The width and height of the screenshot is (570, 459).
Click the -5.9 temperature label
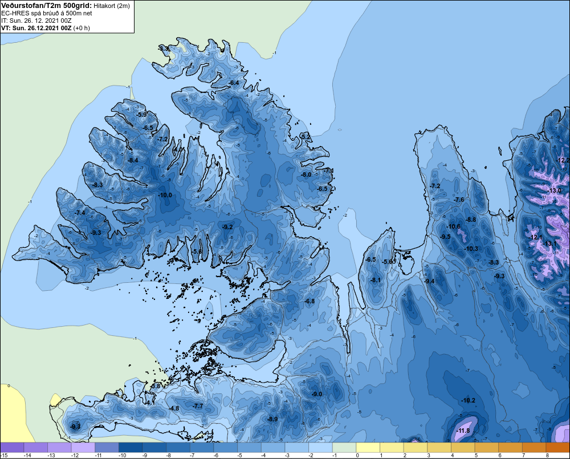[x=142, y=115]
